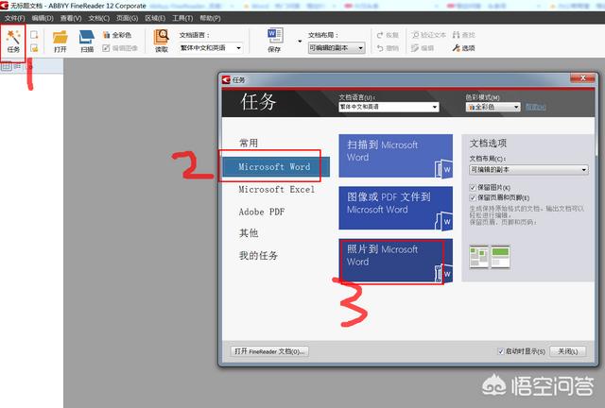Switch pages panel to details view
Viewport: 605px width, 408px height.
17,67
